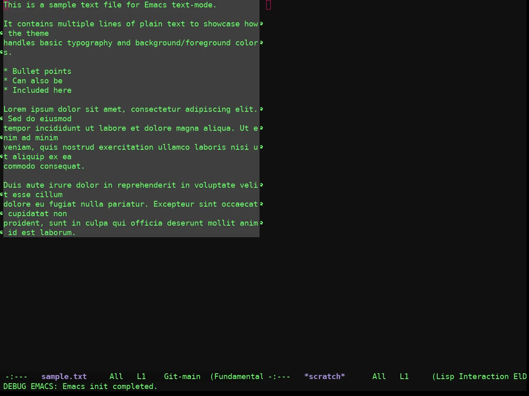Click the sample.txt buffer name in mode line
Viewport: 529px width, 396px height.
(64, 377)
